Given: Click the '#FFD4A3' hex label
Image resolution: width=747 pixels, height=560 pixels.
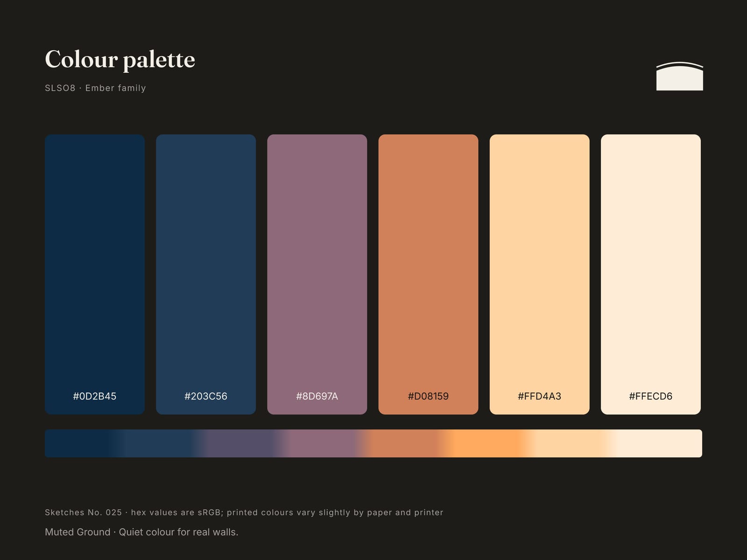Looking at the screenshot, I should point(539,396).
